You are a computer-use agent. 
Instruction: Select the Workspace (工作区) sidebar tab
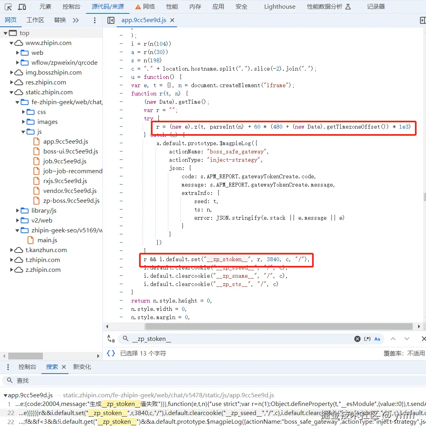[x=35, y=20]
